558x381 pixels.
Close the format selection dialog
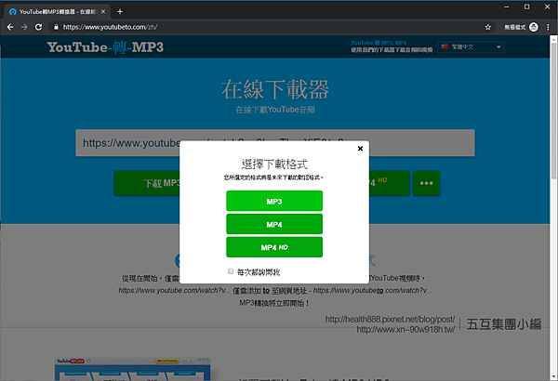coord(360,149)
